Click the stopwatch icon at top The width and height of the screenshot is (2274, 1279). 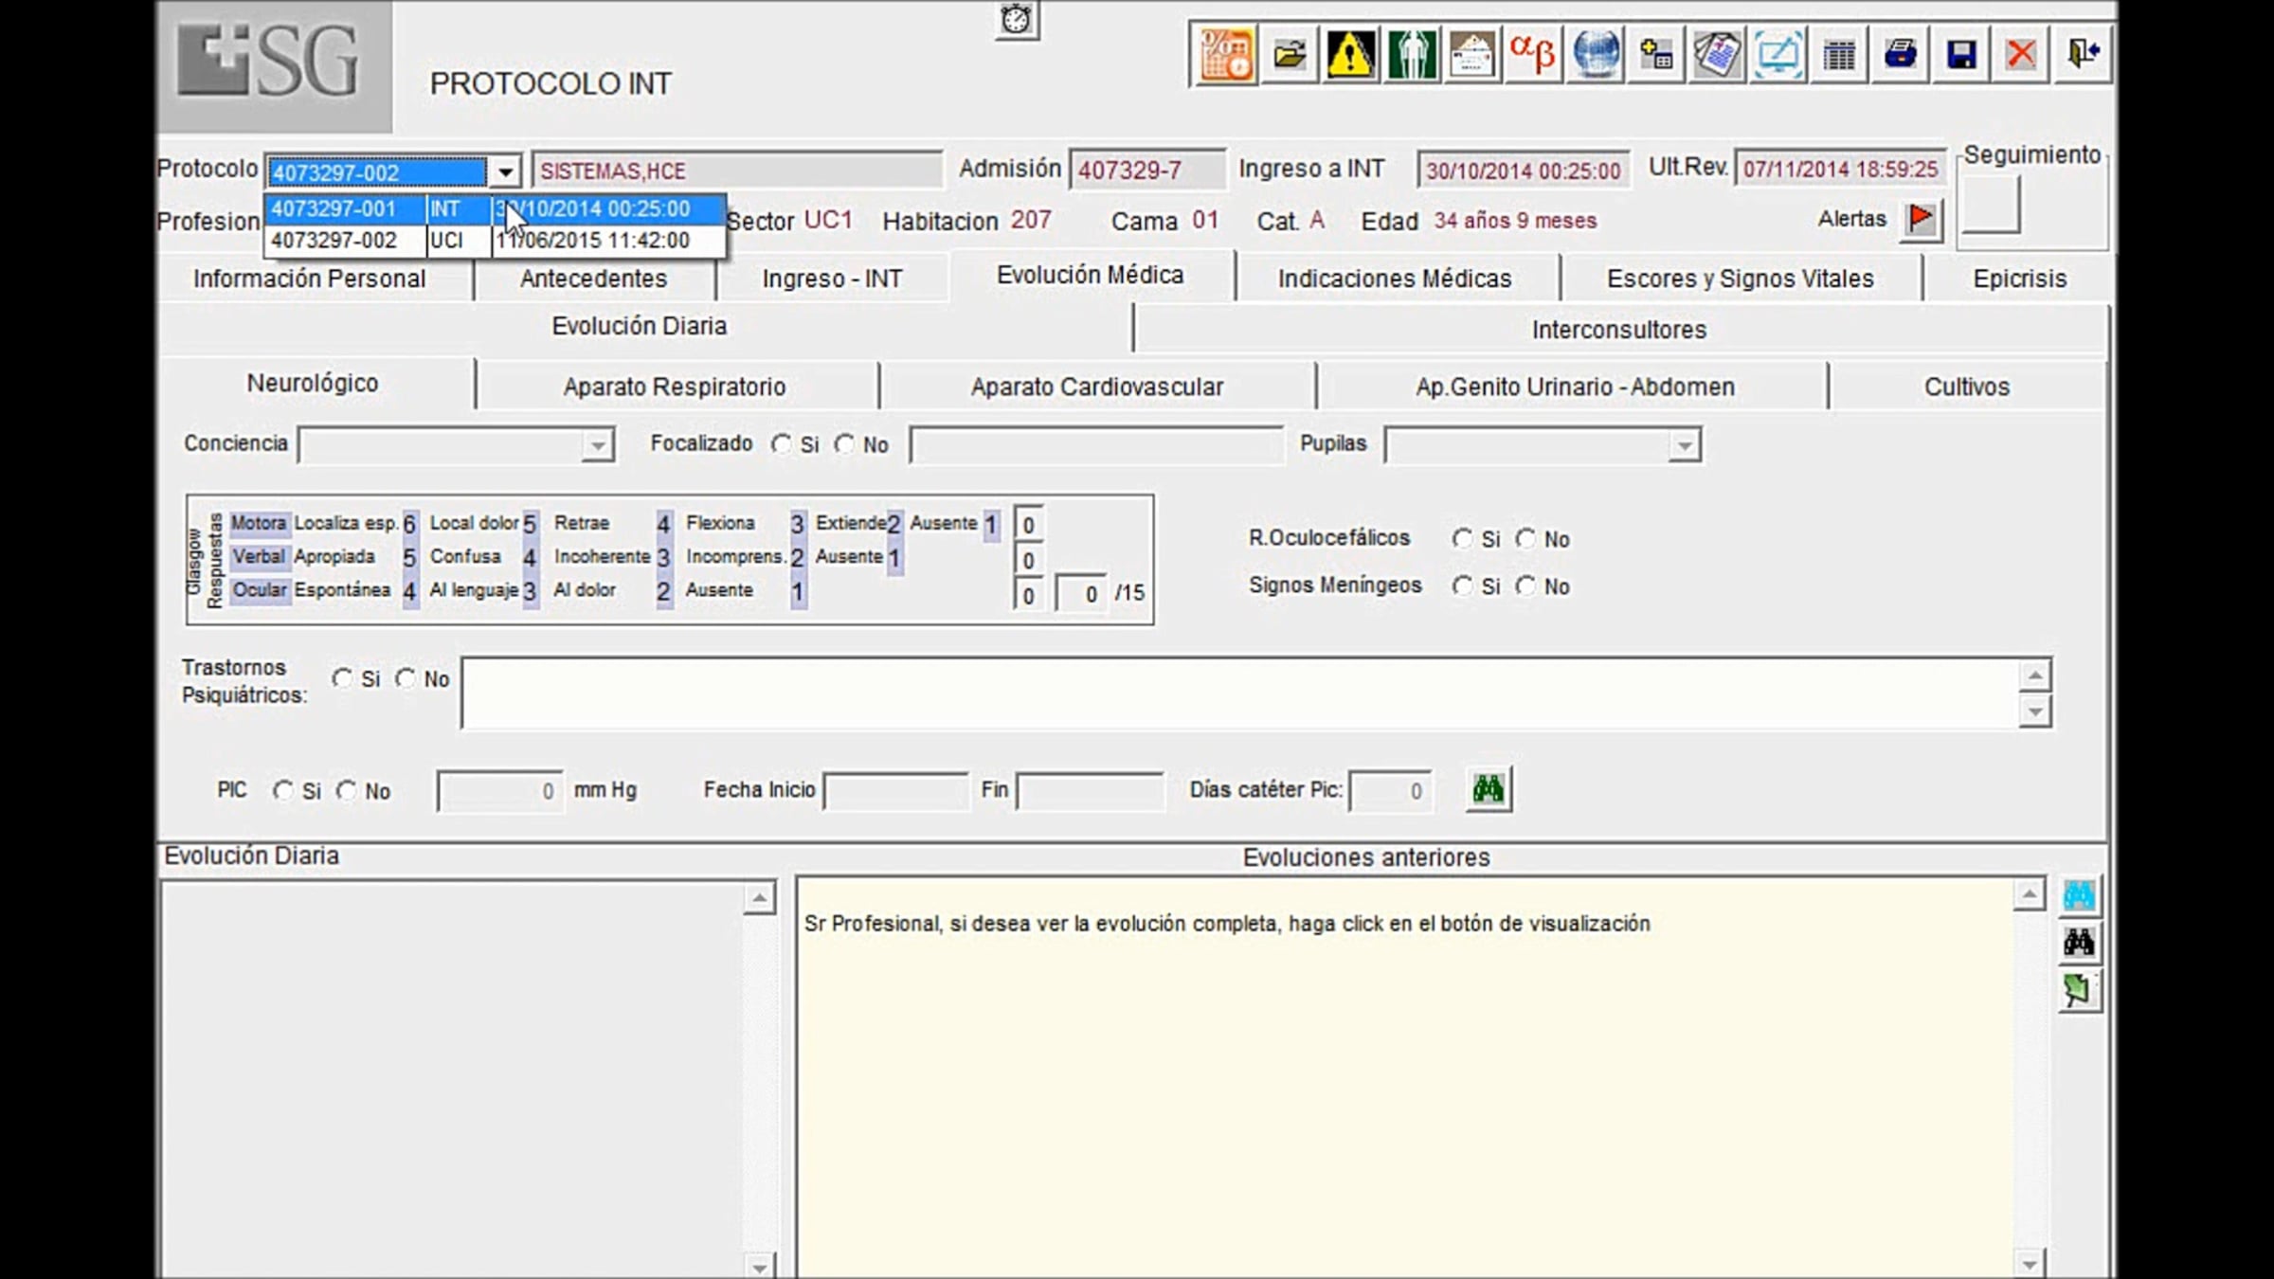(x=1016, y=19)
